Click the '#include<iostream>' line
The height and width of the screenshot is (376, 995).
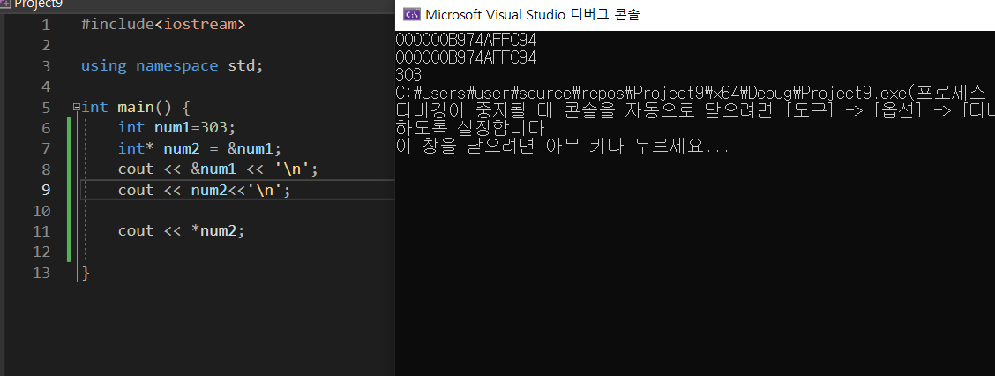[x=163, y=25]
